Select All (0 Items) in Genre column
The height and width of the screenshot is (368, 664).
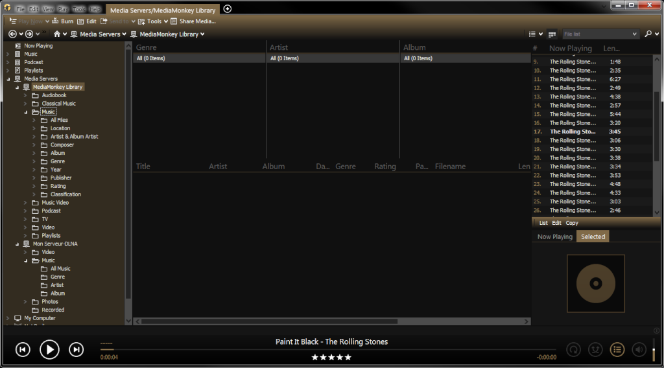point(199,58)
